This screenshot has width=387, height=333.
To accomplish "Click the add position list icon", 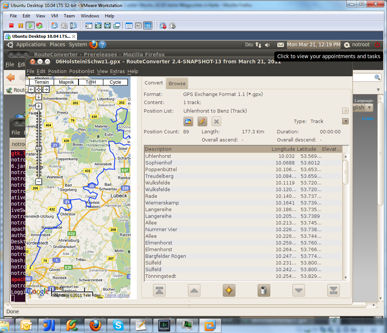I will pyautogui.click(x=188, y=121).
